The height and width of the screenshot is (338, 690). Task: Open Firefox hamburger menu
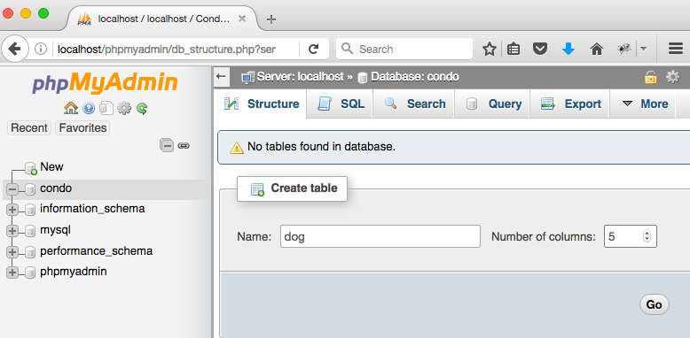pyautogui.click(x=676, y=49)
